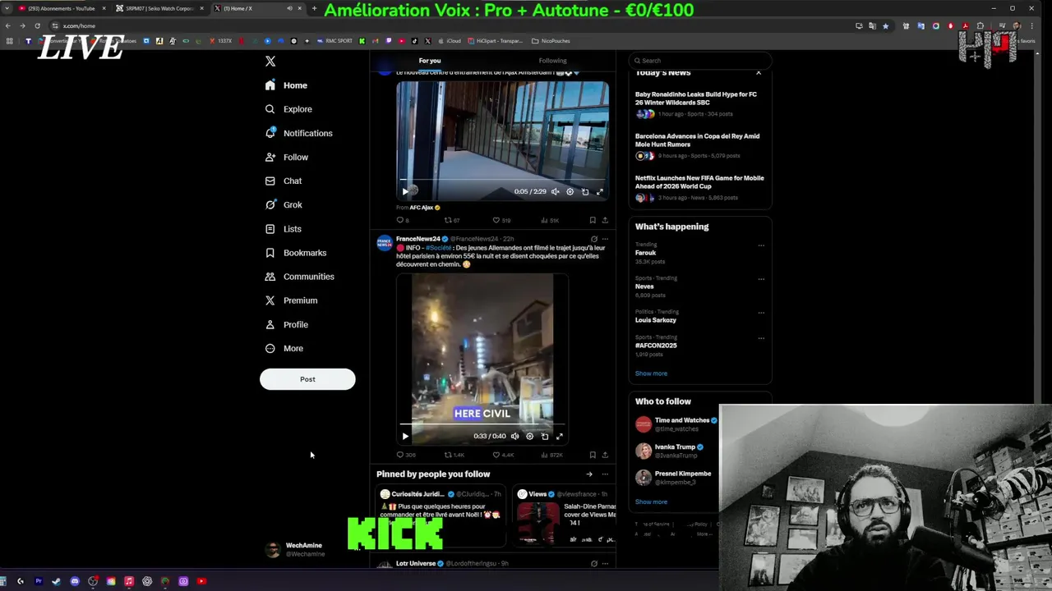Open Premium in the sidebar
1052x591 pixels.
pyautogui.click(x=291, y=300)
